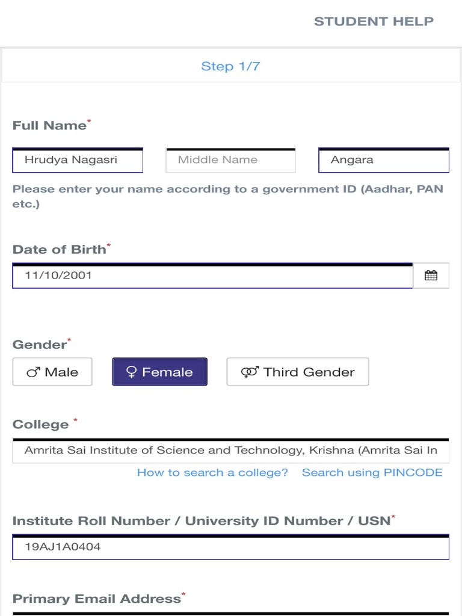This screenshot has width=462, height=616.
Task: Click the Institute Roll Number field
Action: [230, 547]
